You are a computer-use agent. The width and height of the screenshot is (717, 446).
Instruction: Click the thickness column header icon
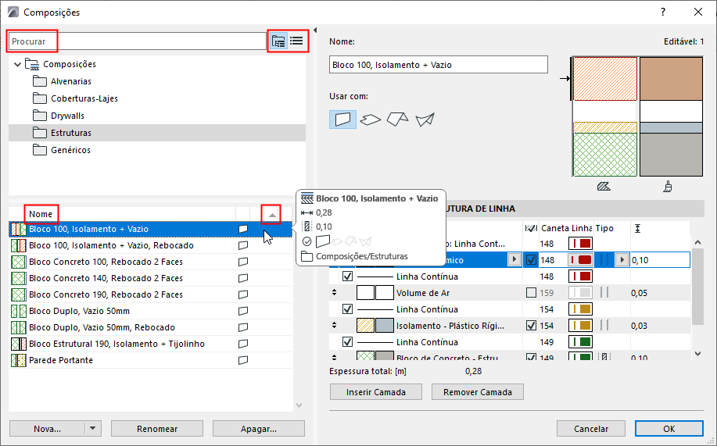pyautogui.click(x=637, y=228)
